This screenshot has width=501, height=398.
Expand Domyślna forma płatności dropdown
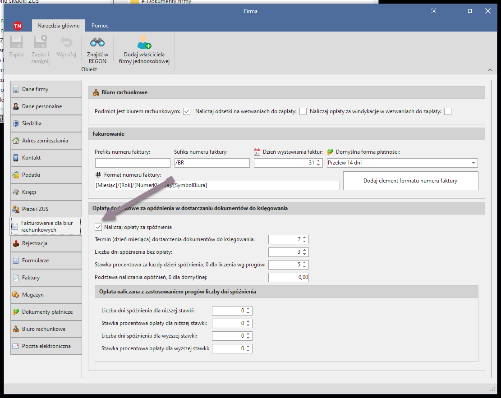(473, 163)
